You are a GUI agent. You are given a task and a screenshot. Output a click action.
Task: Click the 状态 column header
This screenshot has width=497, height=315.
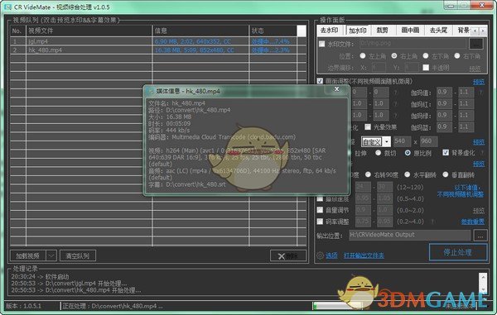(x=273, y=31)
